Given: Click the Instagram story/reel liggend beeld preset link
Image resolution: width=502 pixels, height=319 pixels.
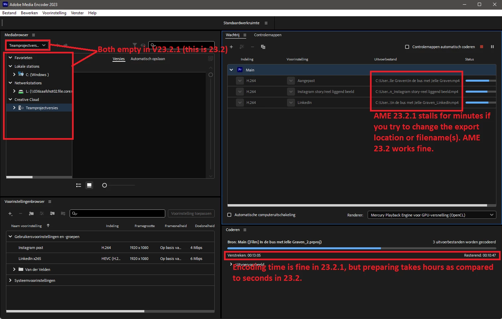Looking at the screenshot, I should click(x=326, y=92).
